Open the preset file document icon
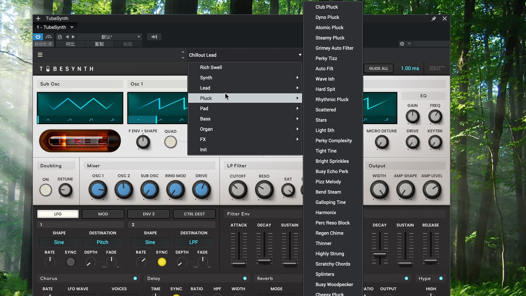The width and height of the screenshot is (526, 296). 59,37
